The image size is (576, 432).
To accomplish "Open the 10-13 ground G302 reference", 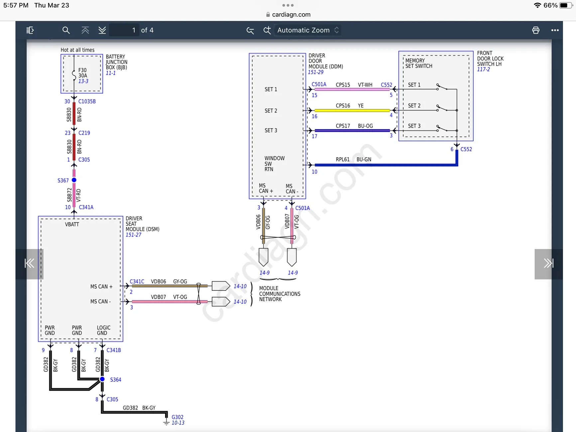I will coord(178,423).
